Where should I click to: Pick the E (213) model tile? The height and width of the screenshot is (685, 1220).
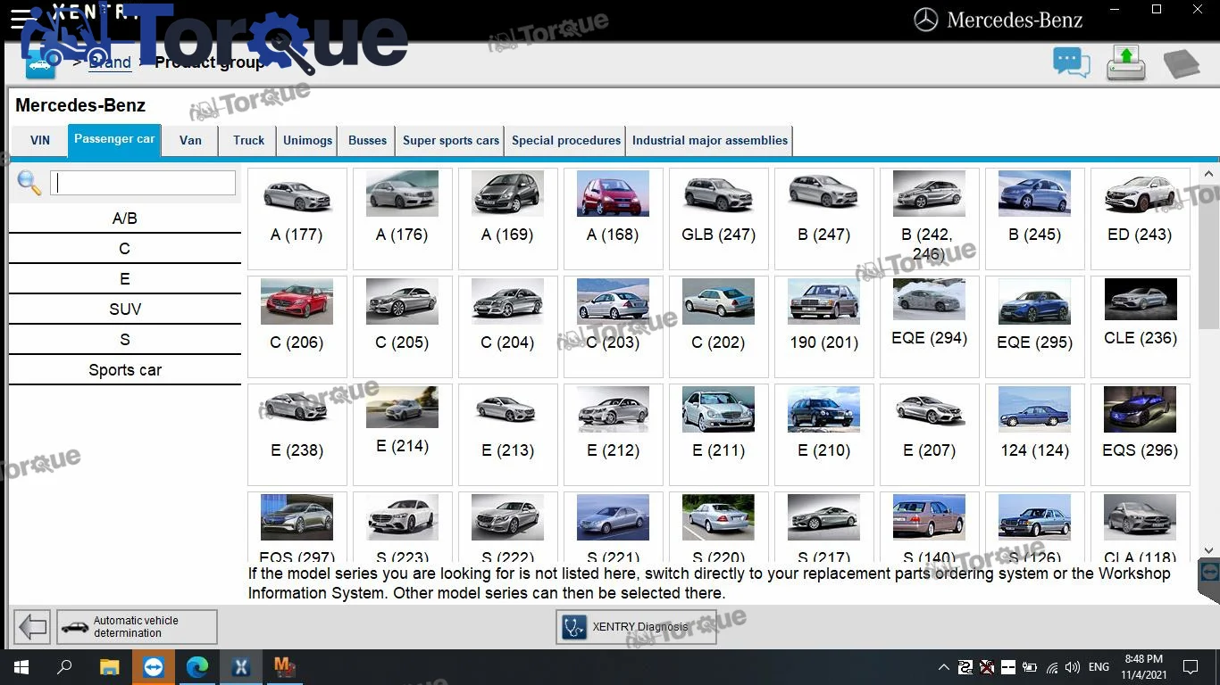coord(507,434)
